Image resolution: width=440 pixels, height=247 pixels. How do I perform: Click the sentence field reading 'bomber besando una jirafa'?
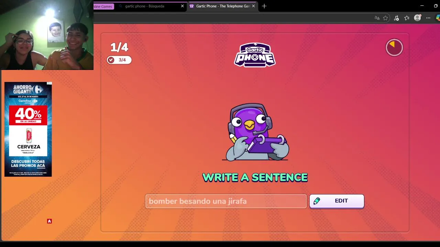click(x=226, y=201)
